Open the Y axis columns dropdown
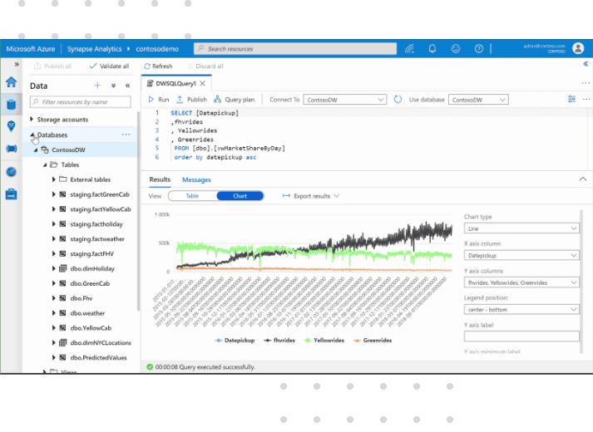Screen dimensions: 593x432 [521, 282]
